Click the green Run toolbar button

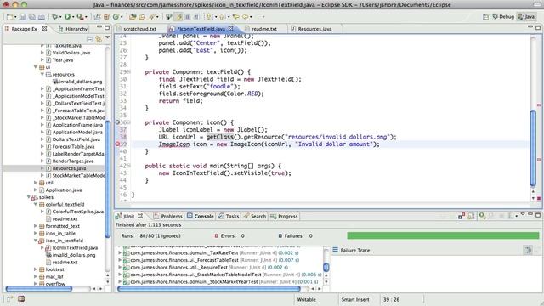point(67,17)
